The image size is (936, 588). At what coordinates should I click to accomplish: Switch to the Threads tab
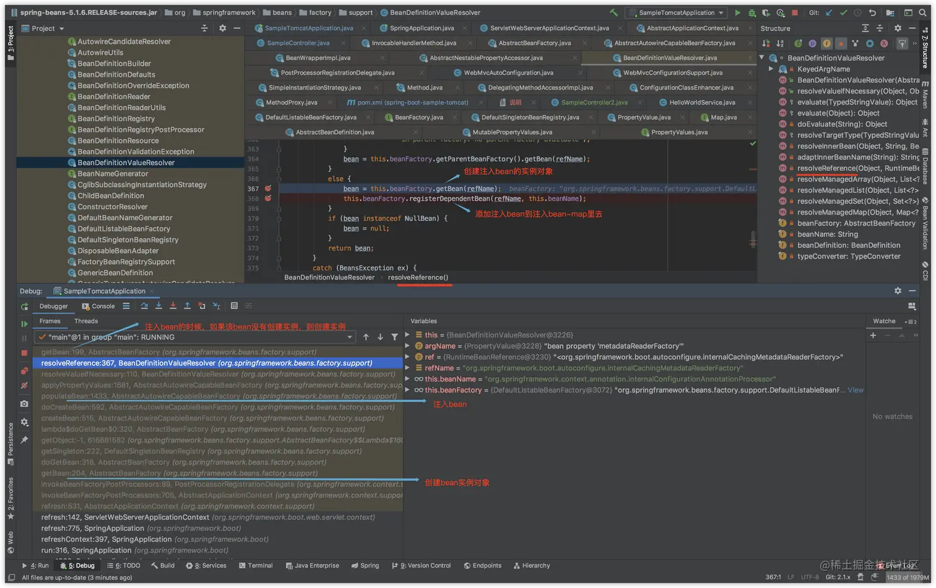click(86, 321)
